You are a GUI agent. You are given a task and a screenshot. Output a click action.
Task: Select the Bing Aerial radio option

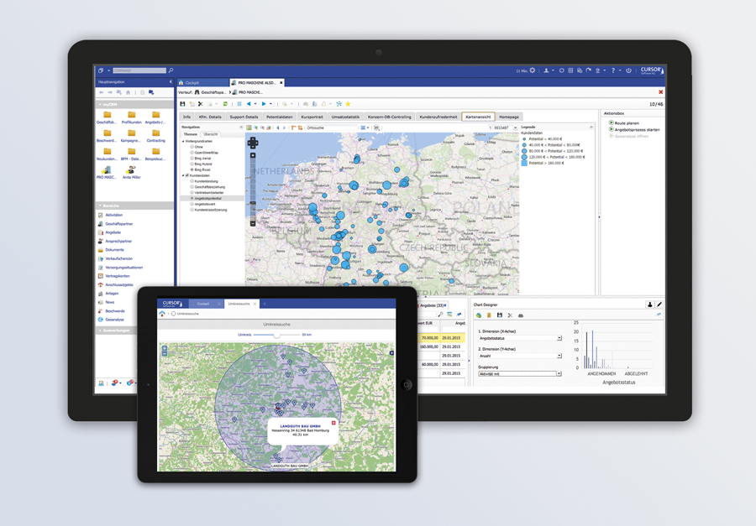192,158
